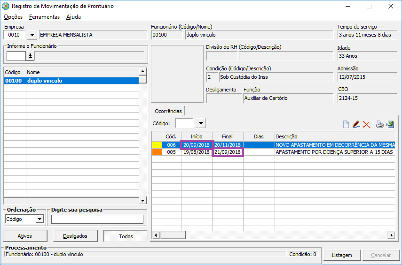Edit the selected occurrence with pencil icon

(x=356, y=124)
